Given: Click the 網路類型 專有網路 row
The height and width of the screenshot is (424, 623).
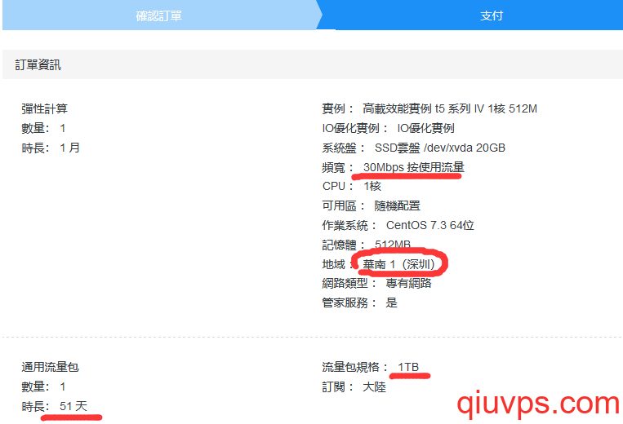Looking at the screenshot, I should click(376, 283).
